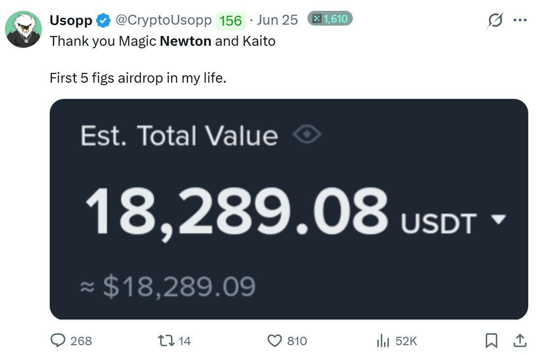Click the "First 5 figs airdrop" tweet line

(138, 78)
